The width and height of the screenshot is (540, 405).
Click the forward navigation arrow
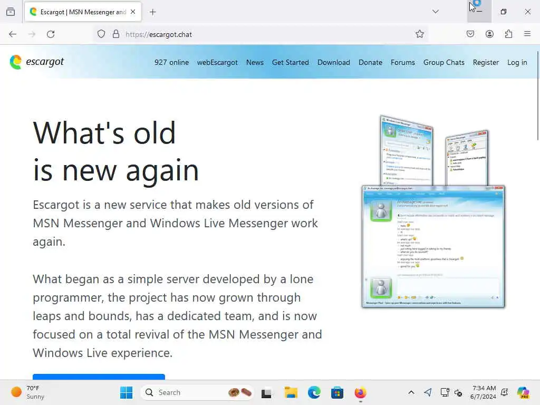[x=32, y=34]
